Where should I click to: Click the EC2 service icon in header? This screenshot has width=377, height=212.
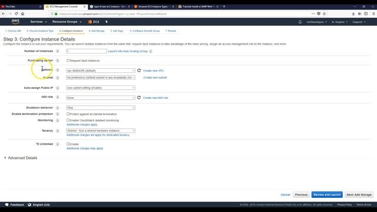pyautogui.click(x=90, y=22)
